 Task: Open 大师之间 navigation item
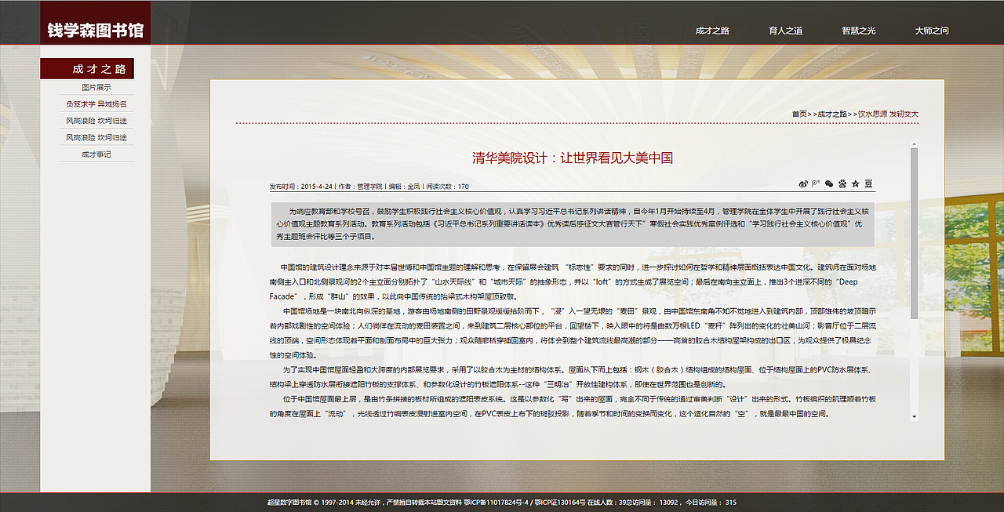(932, 31)
